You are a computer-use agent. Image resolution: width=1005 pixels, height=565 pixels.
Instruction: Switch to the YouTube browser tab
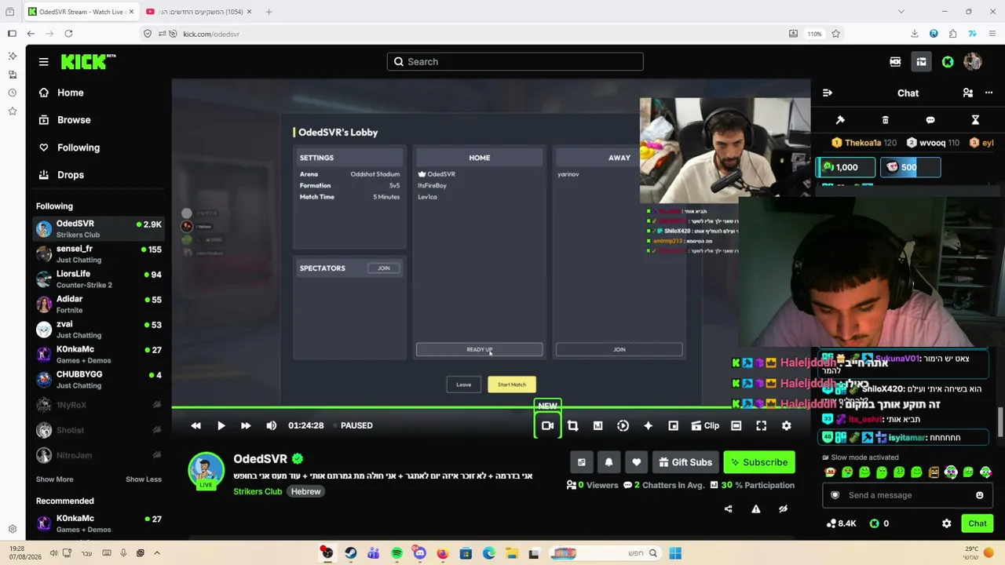(x=199, y=12)
